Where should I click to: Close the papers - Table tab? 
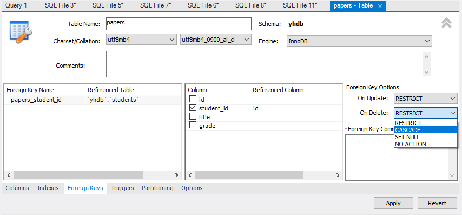point(380,6)
